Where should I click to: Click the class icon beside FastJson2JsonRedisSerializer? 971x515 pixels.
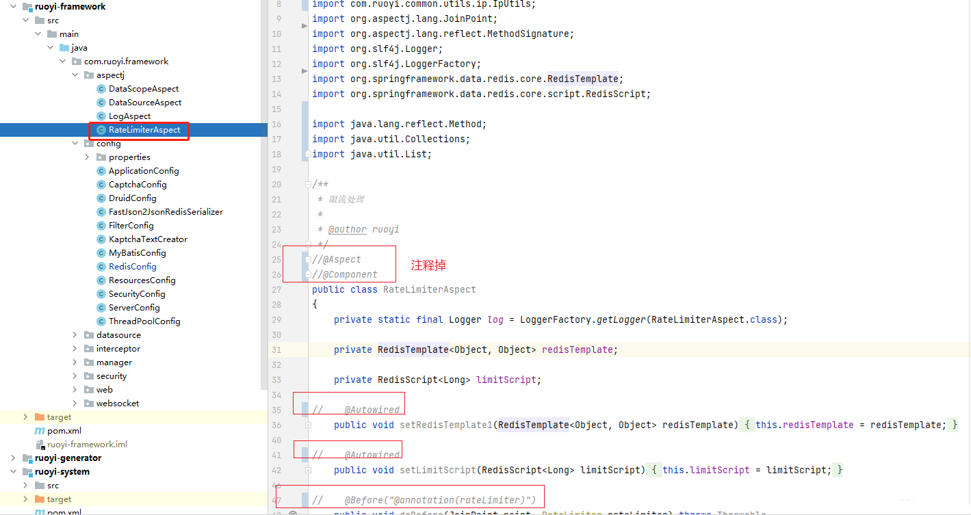101,212
